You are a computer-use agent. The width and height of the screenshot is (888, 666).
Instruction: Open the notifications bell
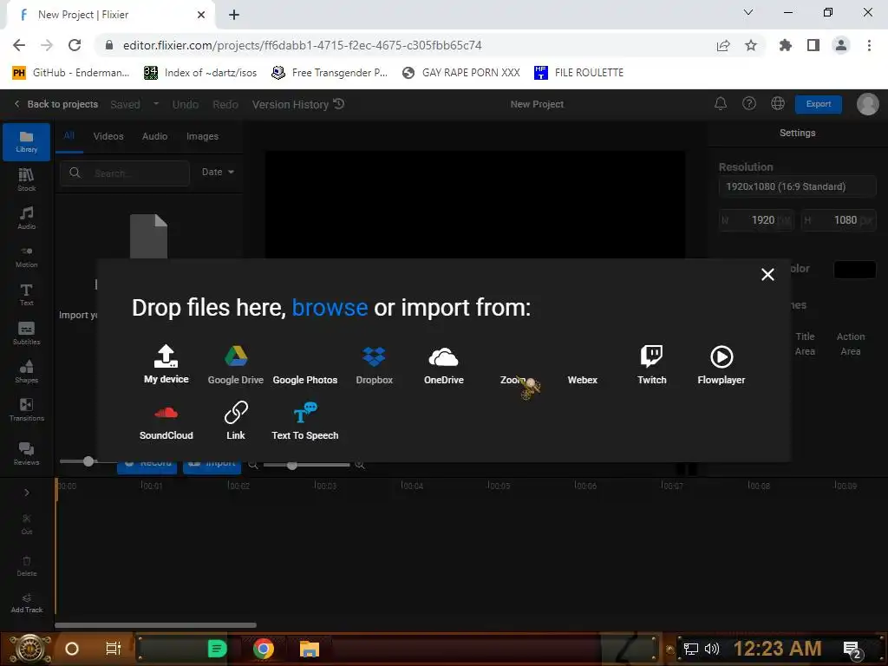point(721,104)
